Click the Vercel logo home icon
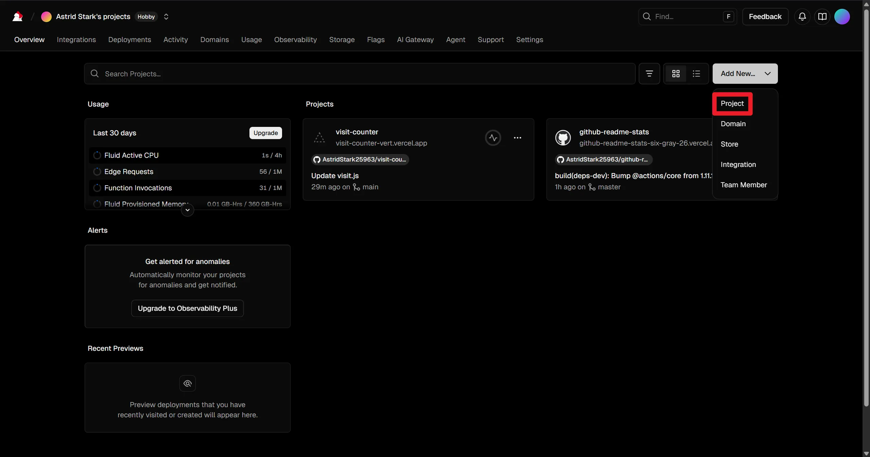 click(17, 17)
